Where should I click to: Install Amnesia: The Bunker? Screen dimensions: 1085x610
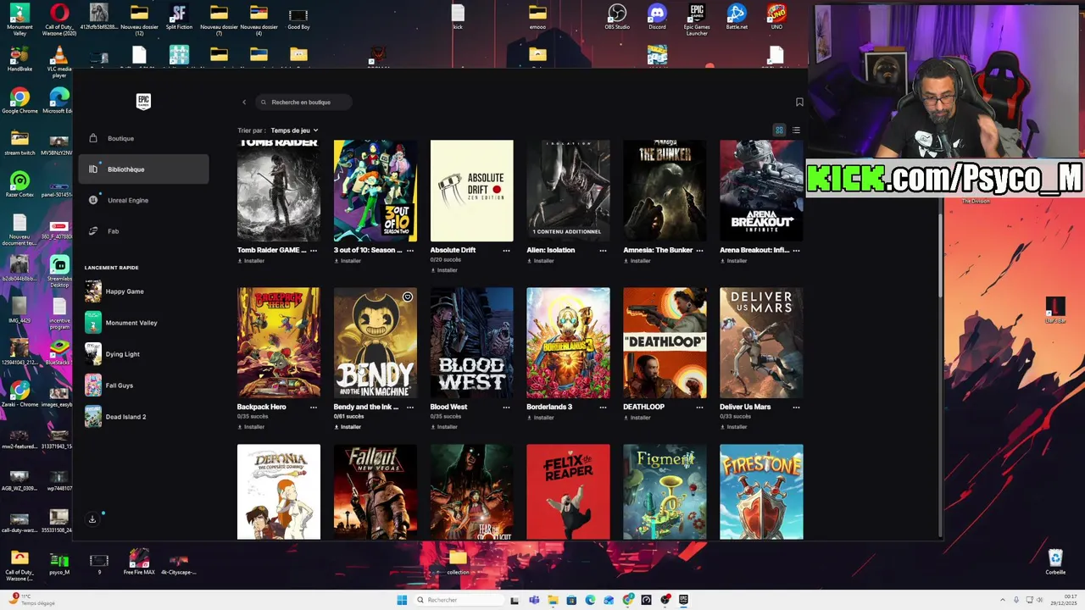[x=637, y=261]
